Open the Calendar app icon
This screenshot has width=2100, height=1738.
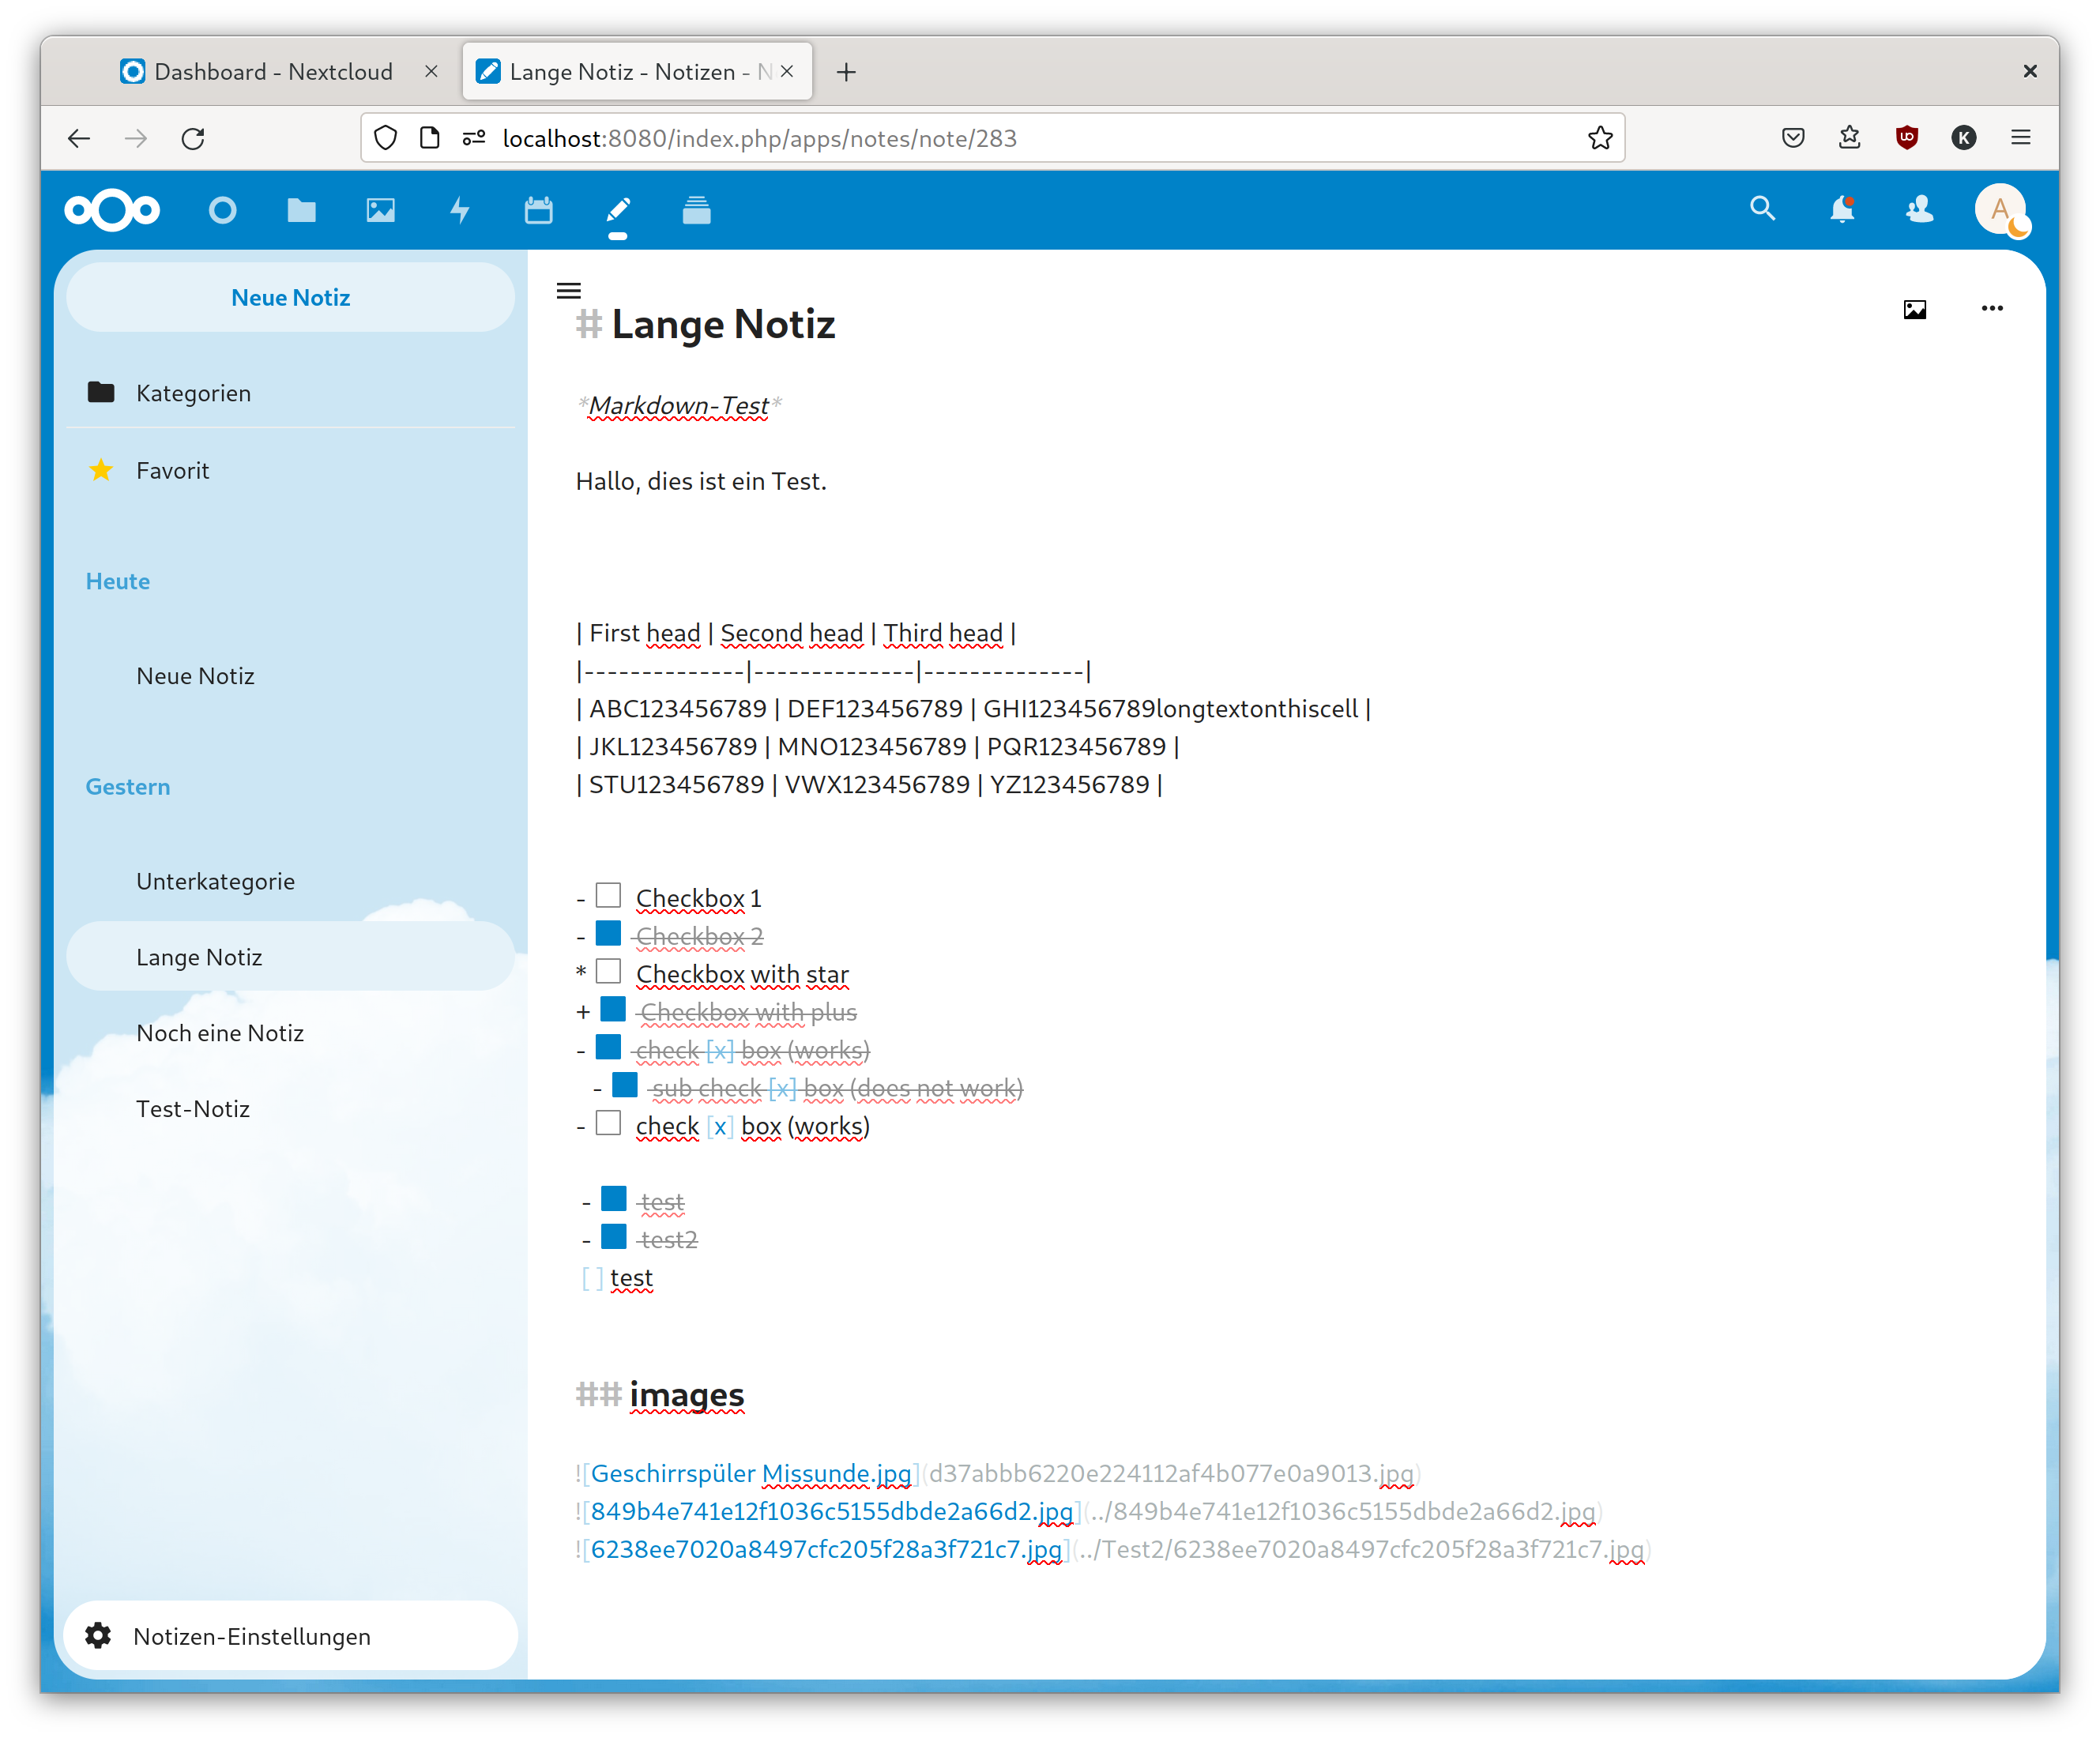point(538,210)
